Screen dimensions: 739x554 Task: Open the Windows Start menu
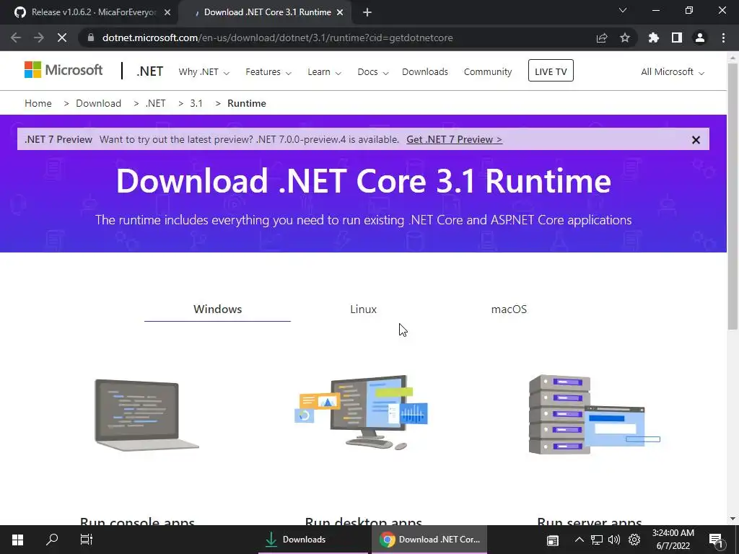click(17, 540)
